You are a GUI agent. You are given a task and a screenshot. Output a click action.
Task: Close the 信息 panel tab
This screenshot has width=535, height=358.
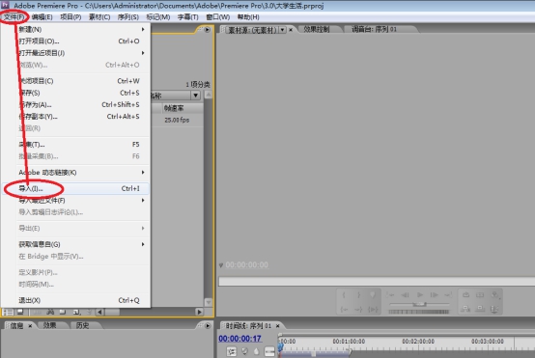coord(30,326)
